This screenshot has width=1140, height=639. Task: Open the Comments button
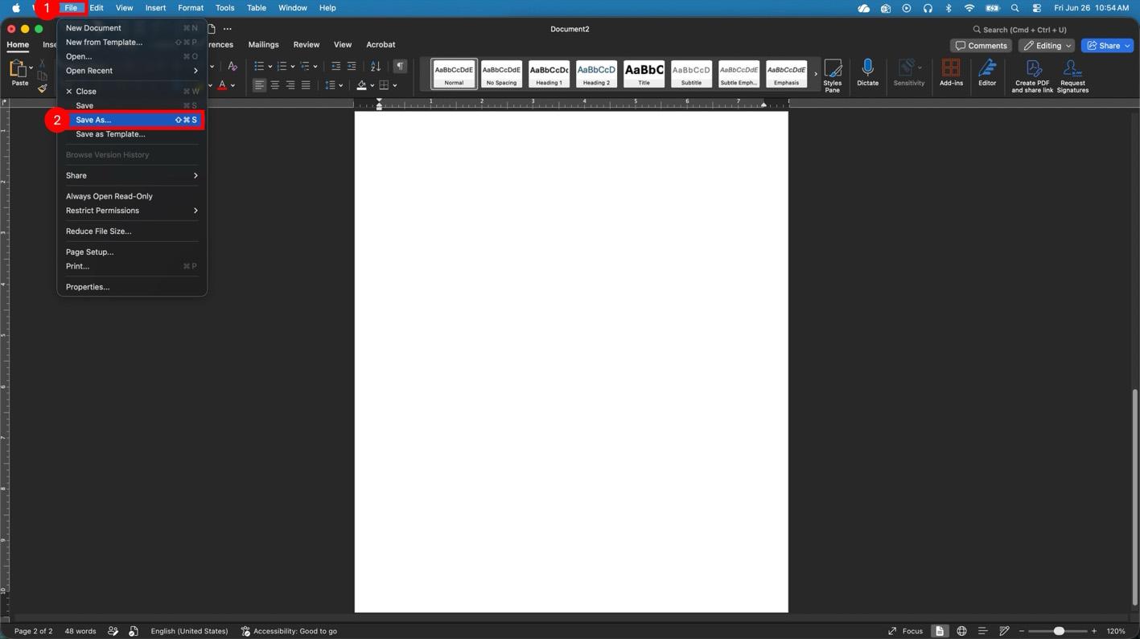coord(981,46)
